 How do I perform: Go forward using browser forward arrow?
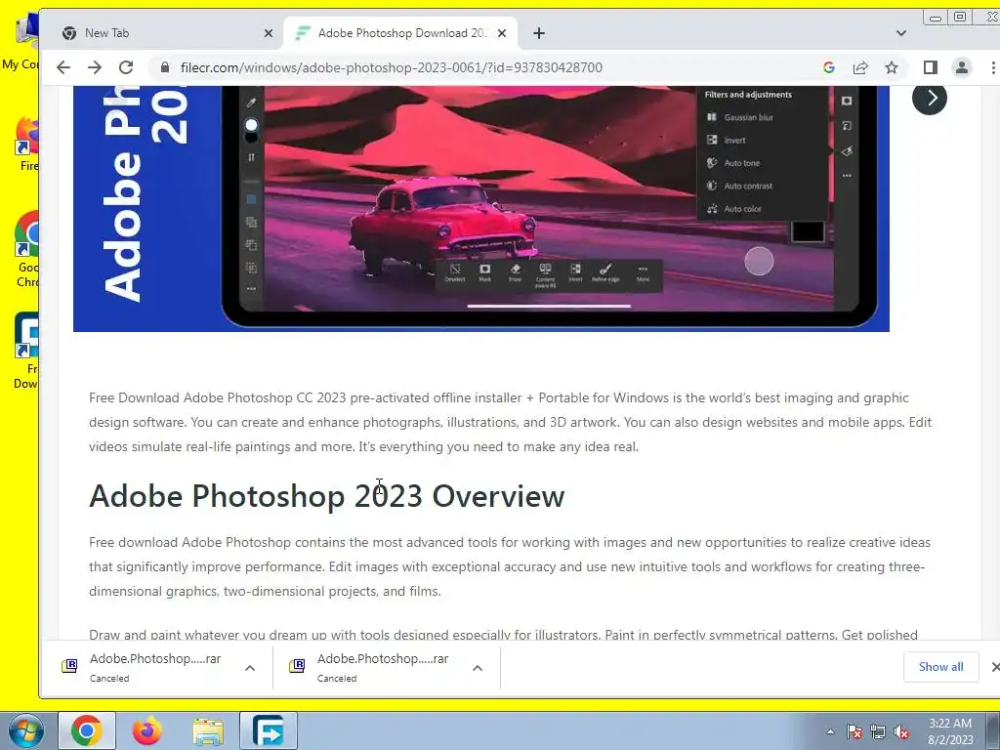(x=95, y=67)
